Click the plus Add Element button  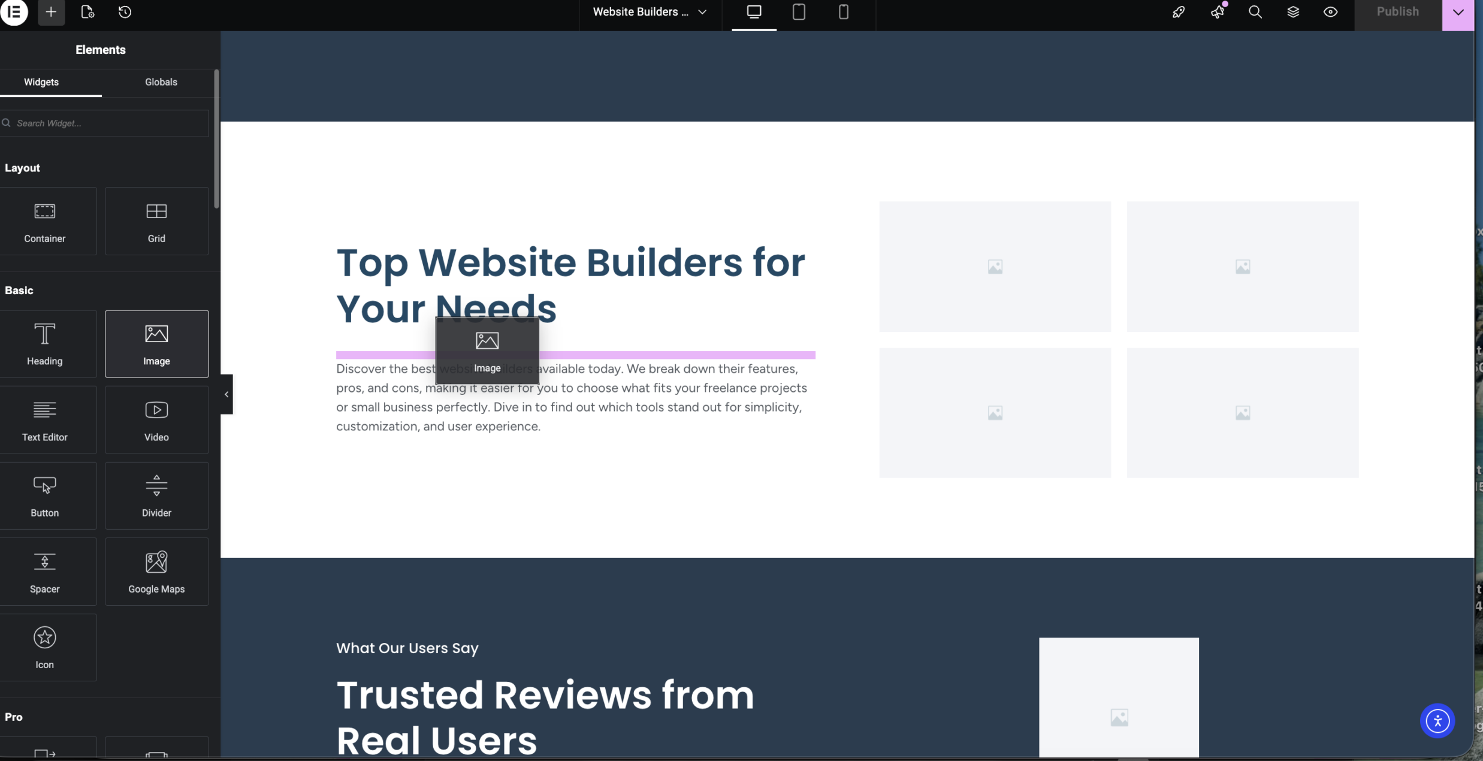pyautogui.click(x=51, y=12)
